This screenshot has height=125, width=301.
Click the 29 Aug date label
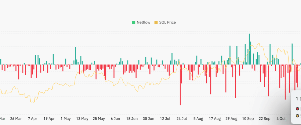point(231,118)
